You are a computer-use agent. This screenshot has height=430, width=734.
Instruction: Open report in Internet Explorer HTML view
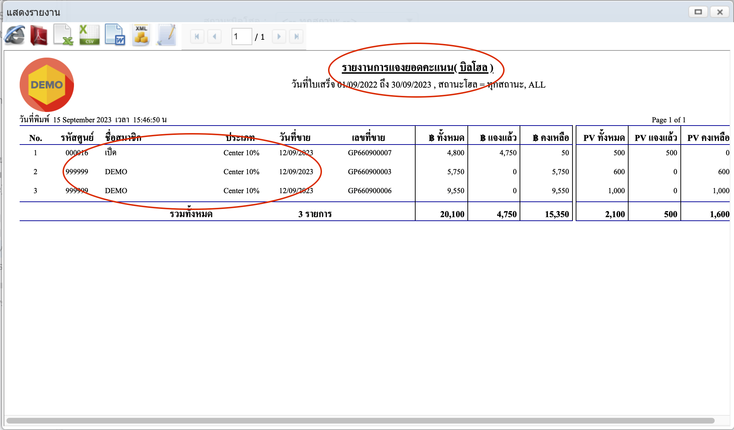pos(14,35)
